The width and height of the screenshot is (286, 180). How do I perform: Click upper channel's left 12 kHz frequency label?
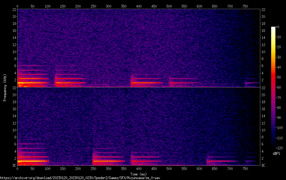(x=14, y=45)
